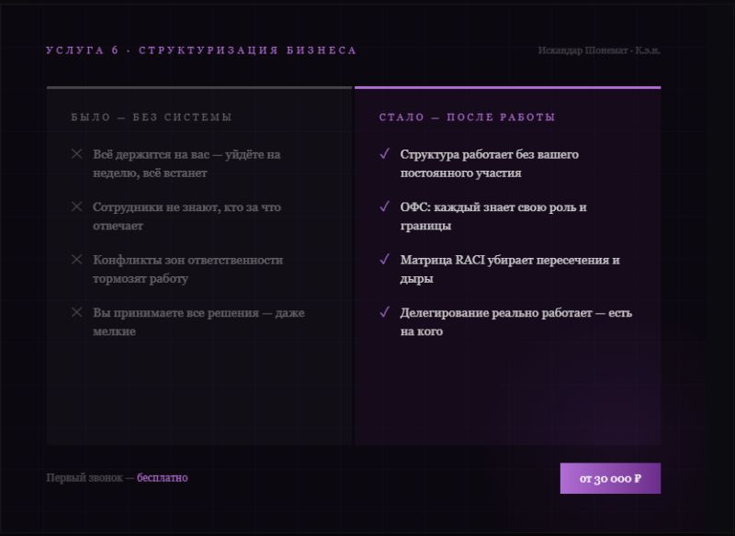Click the text "Сотрудники не знают, кто за что отвечает"
The width and height of the screenshot is (735, 536).
pos(187,217)
